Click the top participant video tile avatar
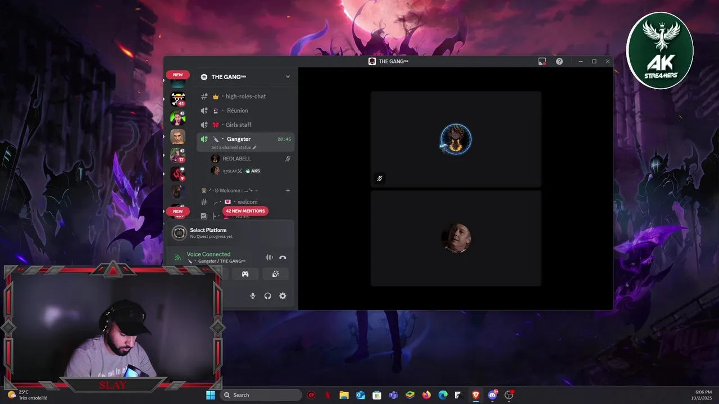719x404 pixels. coord(456,139)
